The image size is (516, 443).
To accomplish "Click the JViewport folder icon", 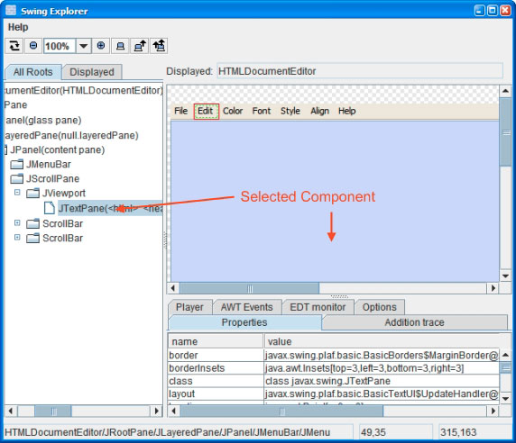I will [x=32, y=193].
